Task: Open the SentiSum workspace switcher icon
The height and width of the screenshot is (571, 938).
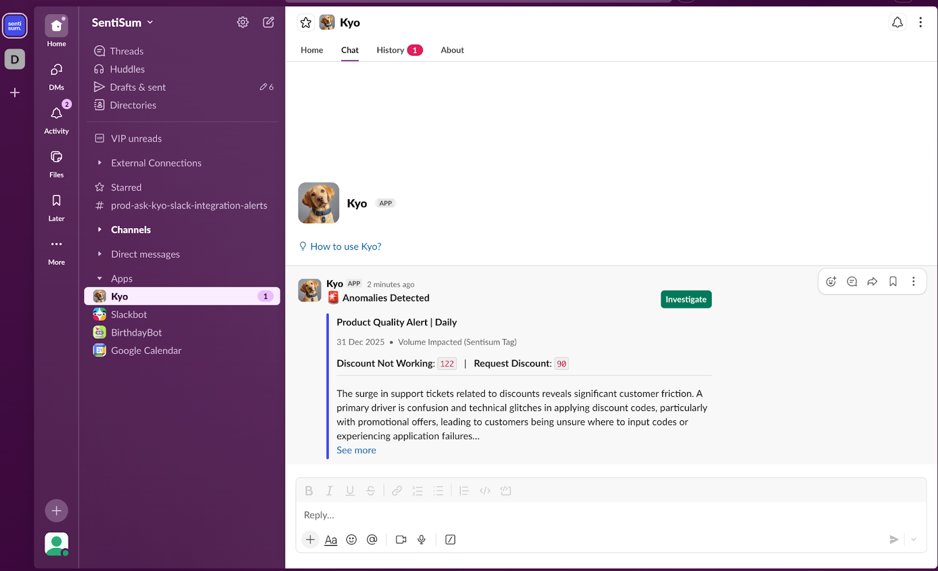Action: click(15, 26)
